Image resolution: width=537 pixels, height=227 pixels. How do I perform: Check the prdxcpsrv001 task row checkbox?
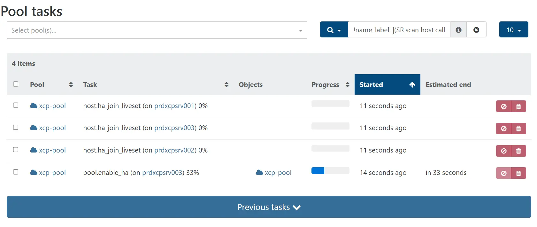[16, 105]
